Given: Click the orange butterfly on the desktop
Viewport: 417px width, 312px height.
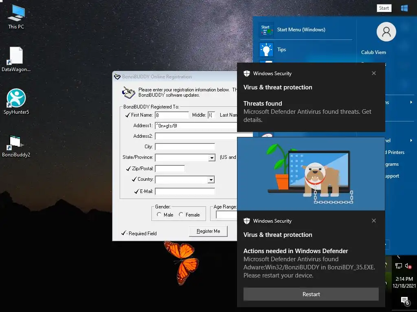Looking at the screenshot, I should coord(182,262).
